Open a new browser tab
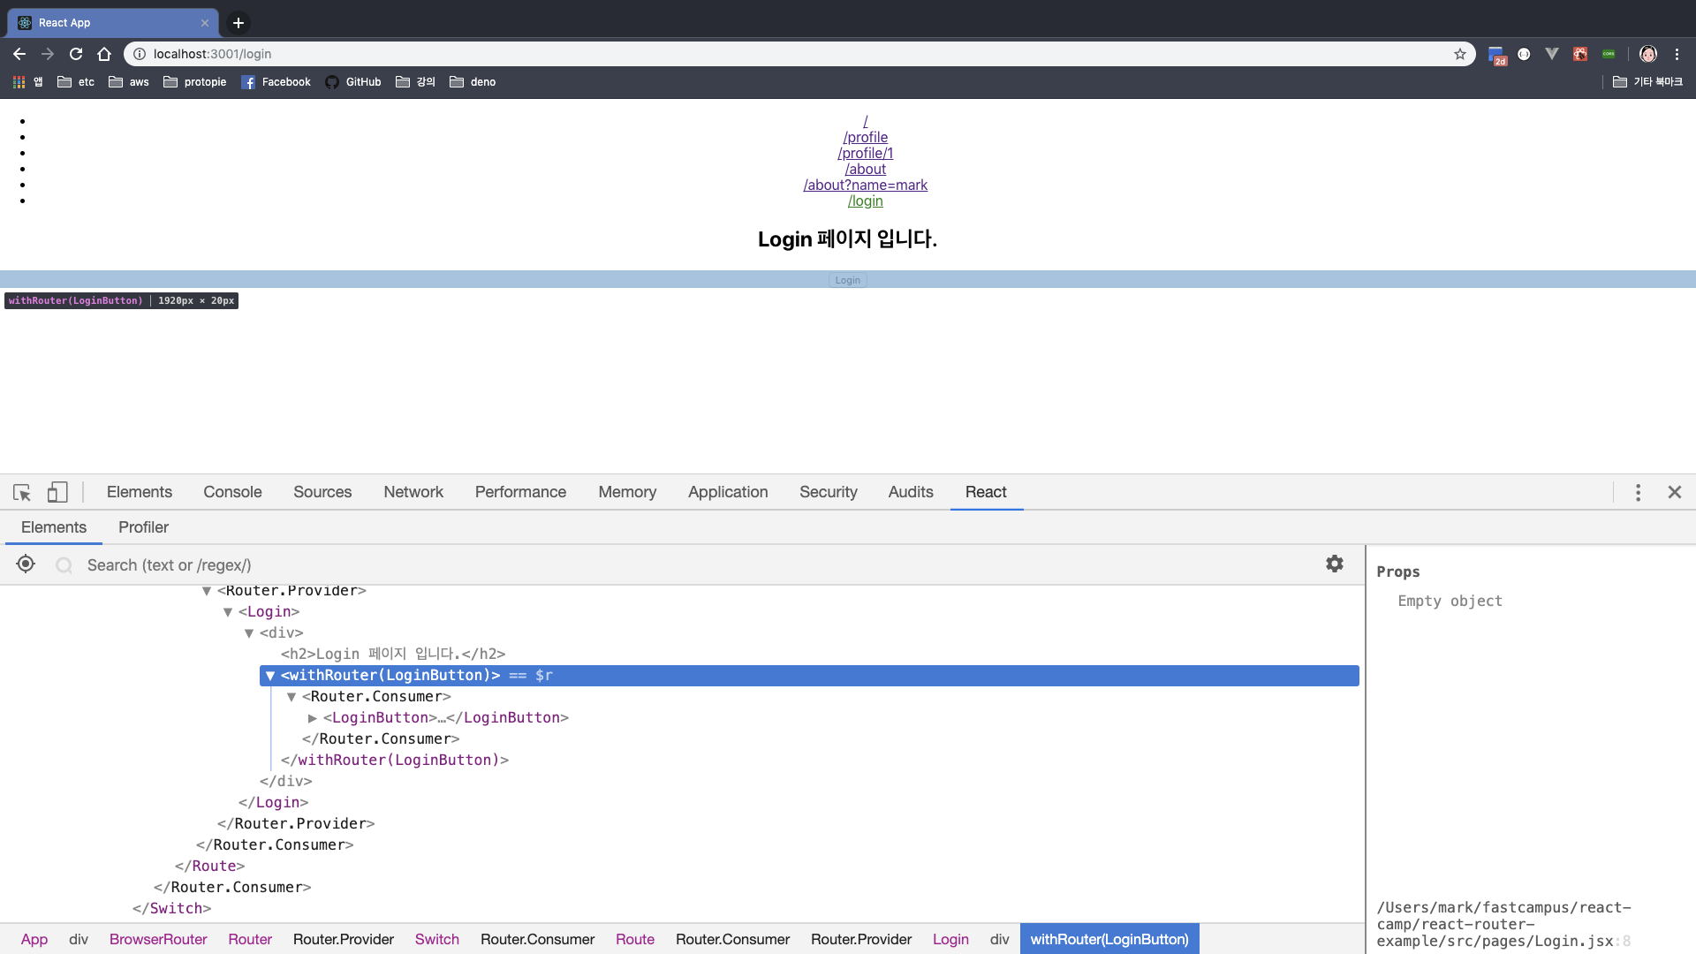The width and height of the screenshot is (1696, 954). click(x=238, y=23)
